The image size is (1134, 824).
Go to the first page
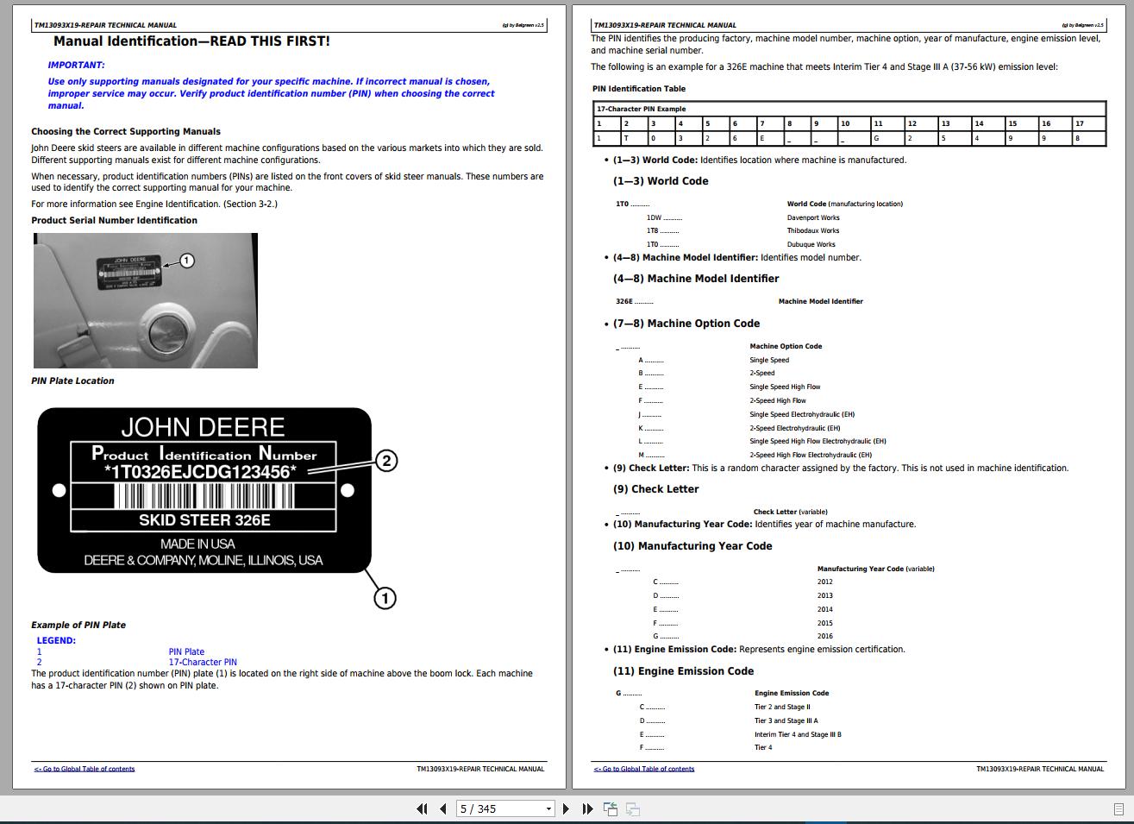point(422,808)
